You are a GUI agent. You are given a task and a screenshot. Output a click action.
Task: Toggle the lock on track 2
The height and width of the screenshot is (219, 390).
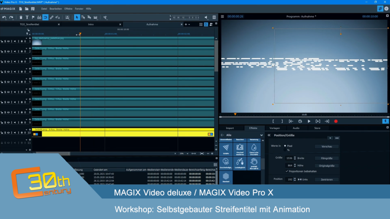click(x=2, y=51)
